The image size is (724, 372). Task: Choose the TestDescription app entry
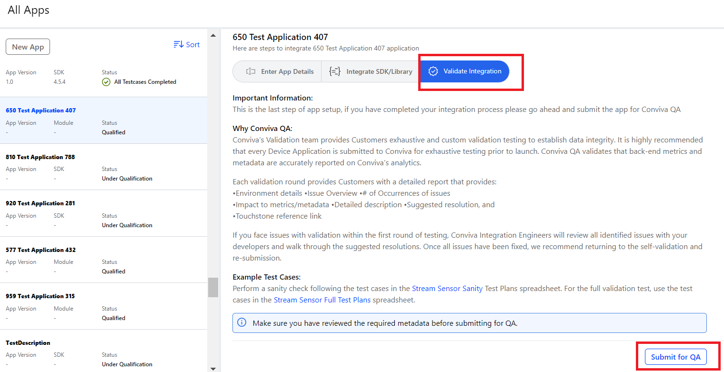pos(28,342)
